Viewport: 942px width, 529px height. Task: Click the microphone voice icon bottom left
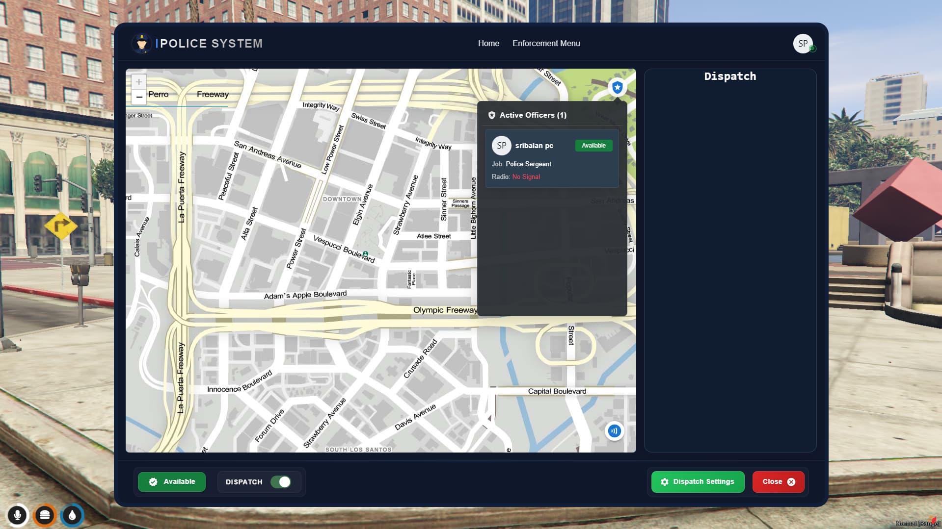click(18, 515)
